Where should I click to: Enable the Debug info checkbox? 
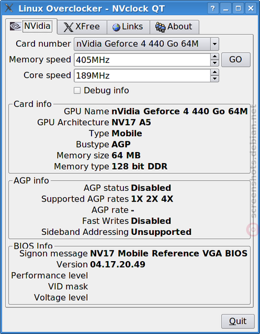coord(77,91)
